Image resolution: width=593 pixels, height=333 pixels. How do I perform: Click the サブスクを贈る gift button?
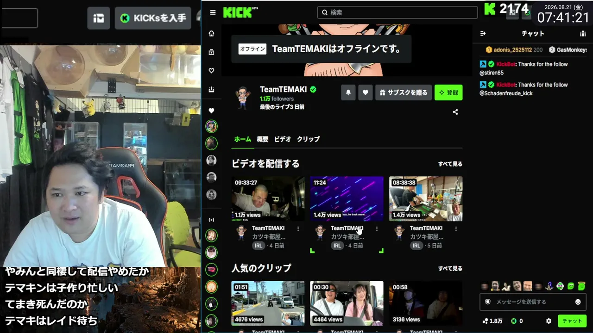coord(404,92)
